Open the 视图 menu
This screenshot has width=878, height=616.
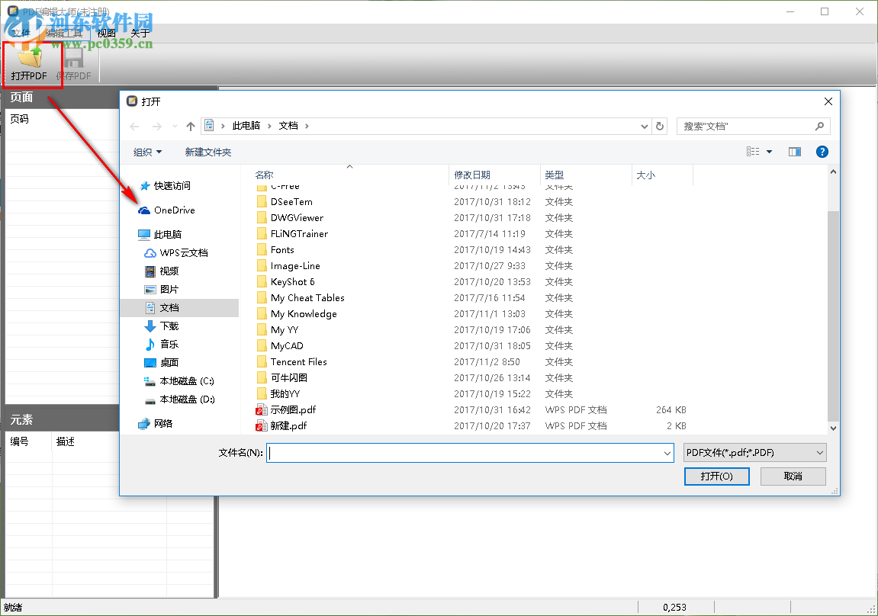(106, 33)
